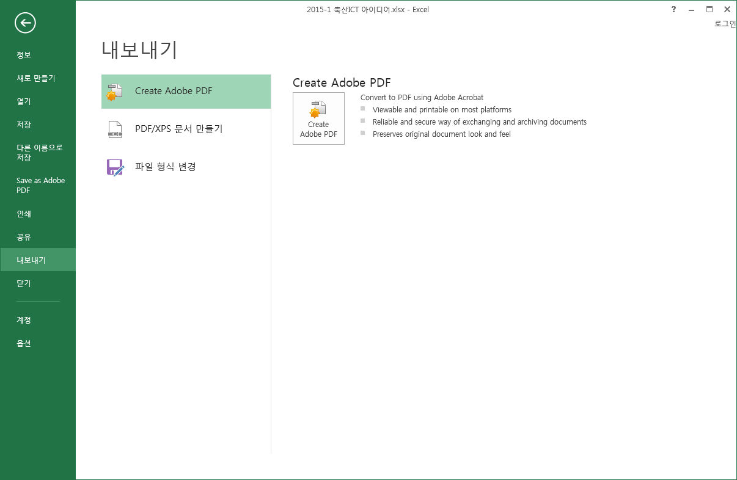Maximize the Excel window
Viewport: 737px width, 480px height.
709,9
